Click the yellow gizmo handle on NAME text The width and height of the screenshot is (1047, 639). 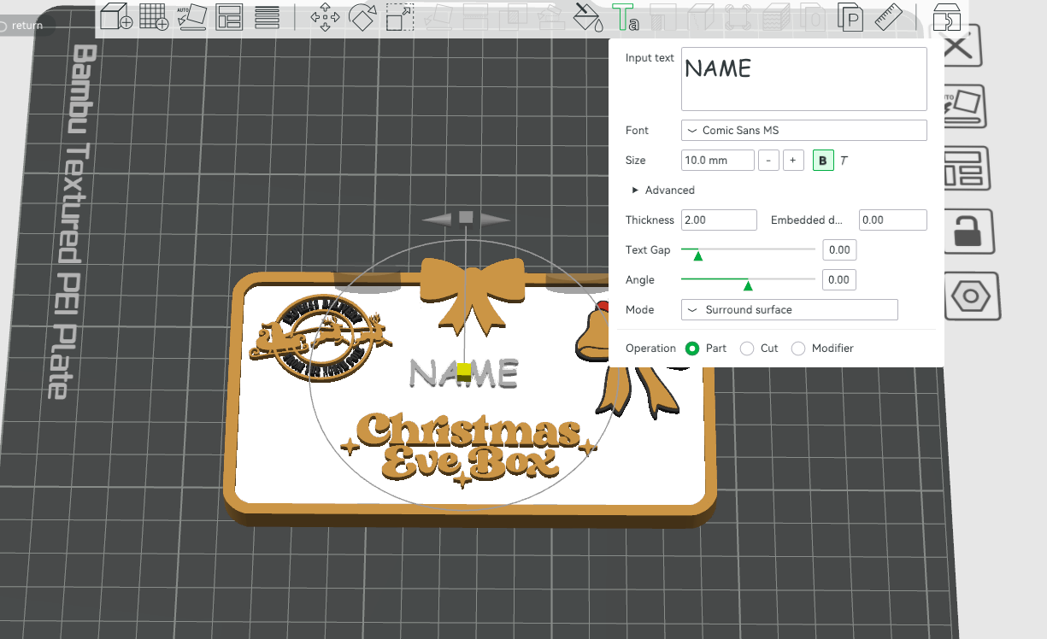click(464, 372)
